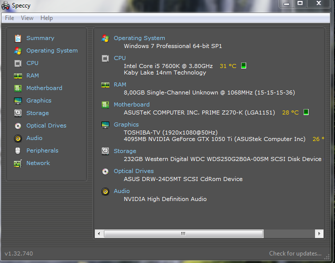
Task: Select Storage in the sidebar
Action: [x=37, y=113]
